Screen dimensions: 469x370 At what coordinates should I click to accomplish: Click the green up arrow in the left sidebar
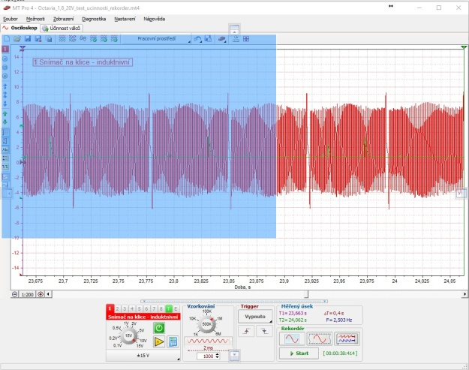(5, 113)
